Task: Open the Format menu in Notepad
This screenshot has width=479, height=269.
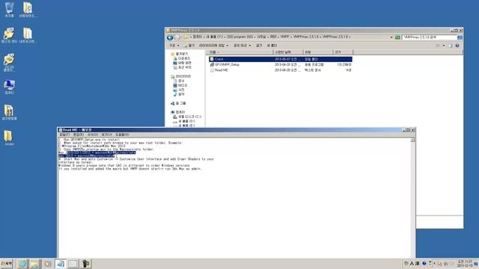Action: (93, 134)
